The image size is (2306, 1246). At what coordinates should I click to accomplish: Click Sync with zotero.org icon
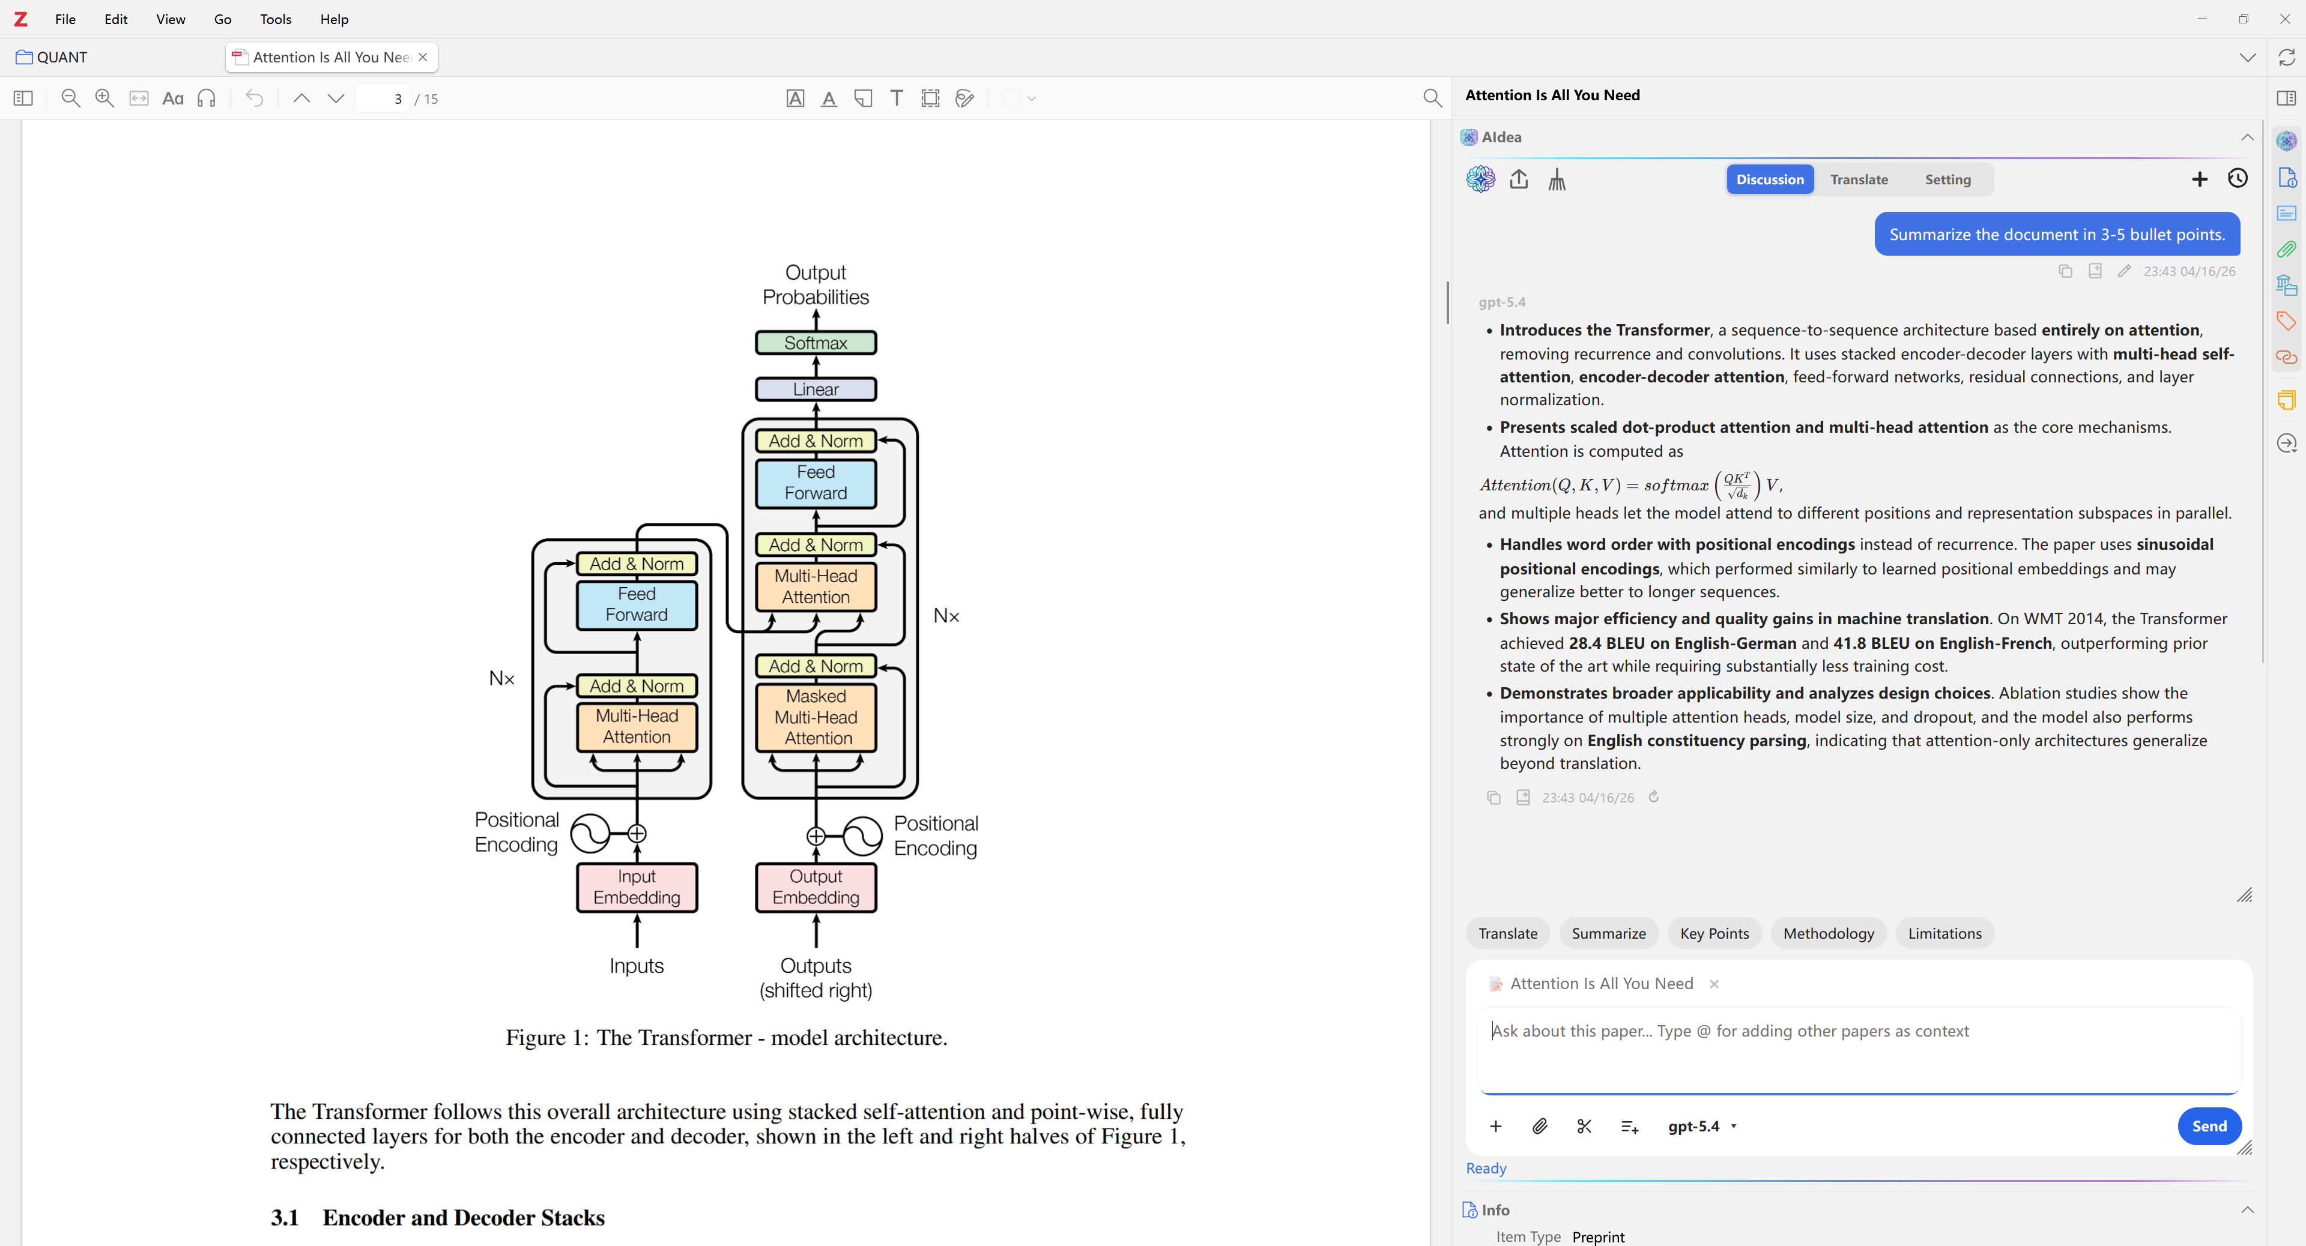(x=2287, y=57)
